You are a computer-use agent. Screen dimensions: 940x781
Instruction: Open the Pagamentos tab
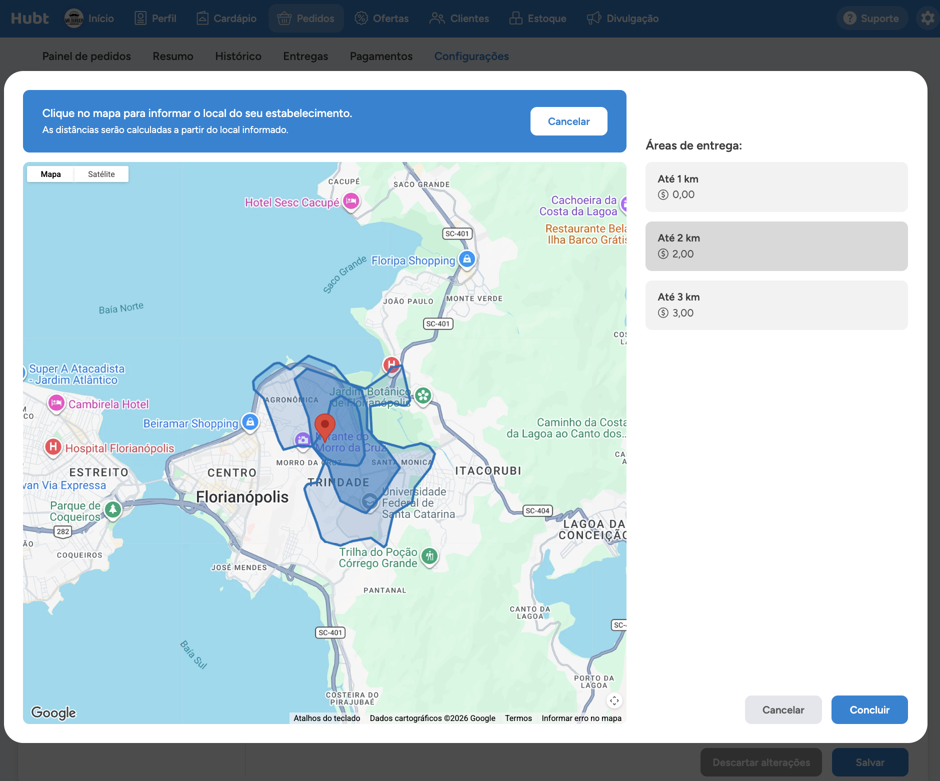click(381, 56)
